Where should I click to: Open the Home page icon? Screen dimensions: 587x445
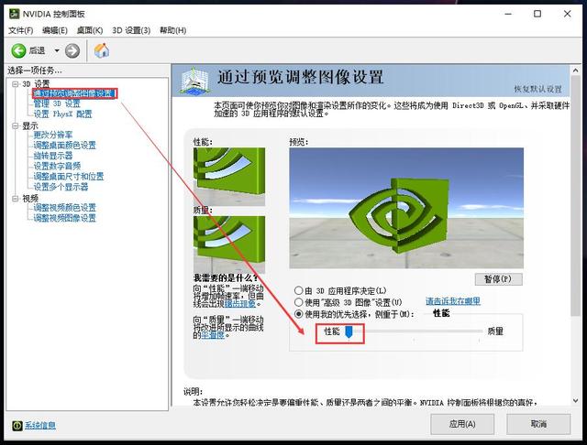coord(102,50)
